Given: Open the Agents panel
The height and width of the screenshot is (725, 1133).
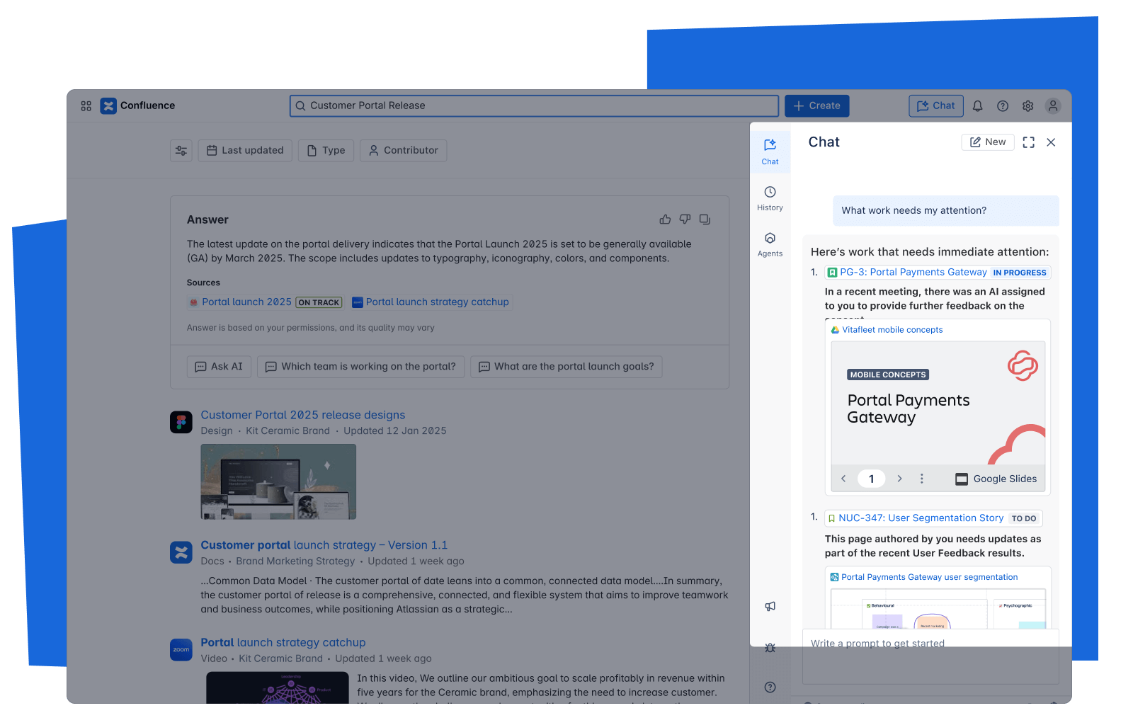Looking at the screenshot, I should 770,244.
